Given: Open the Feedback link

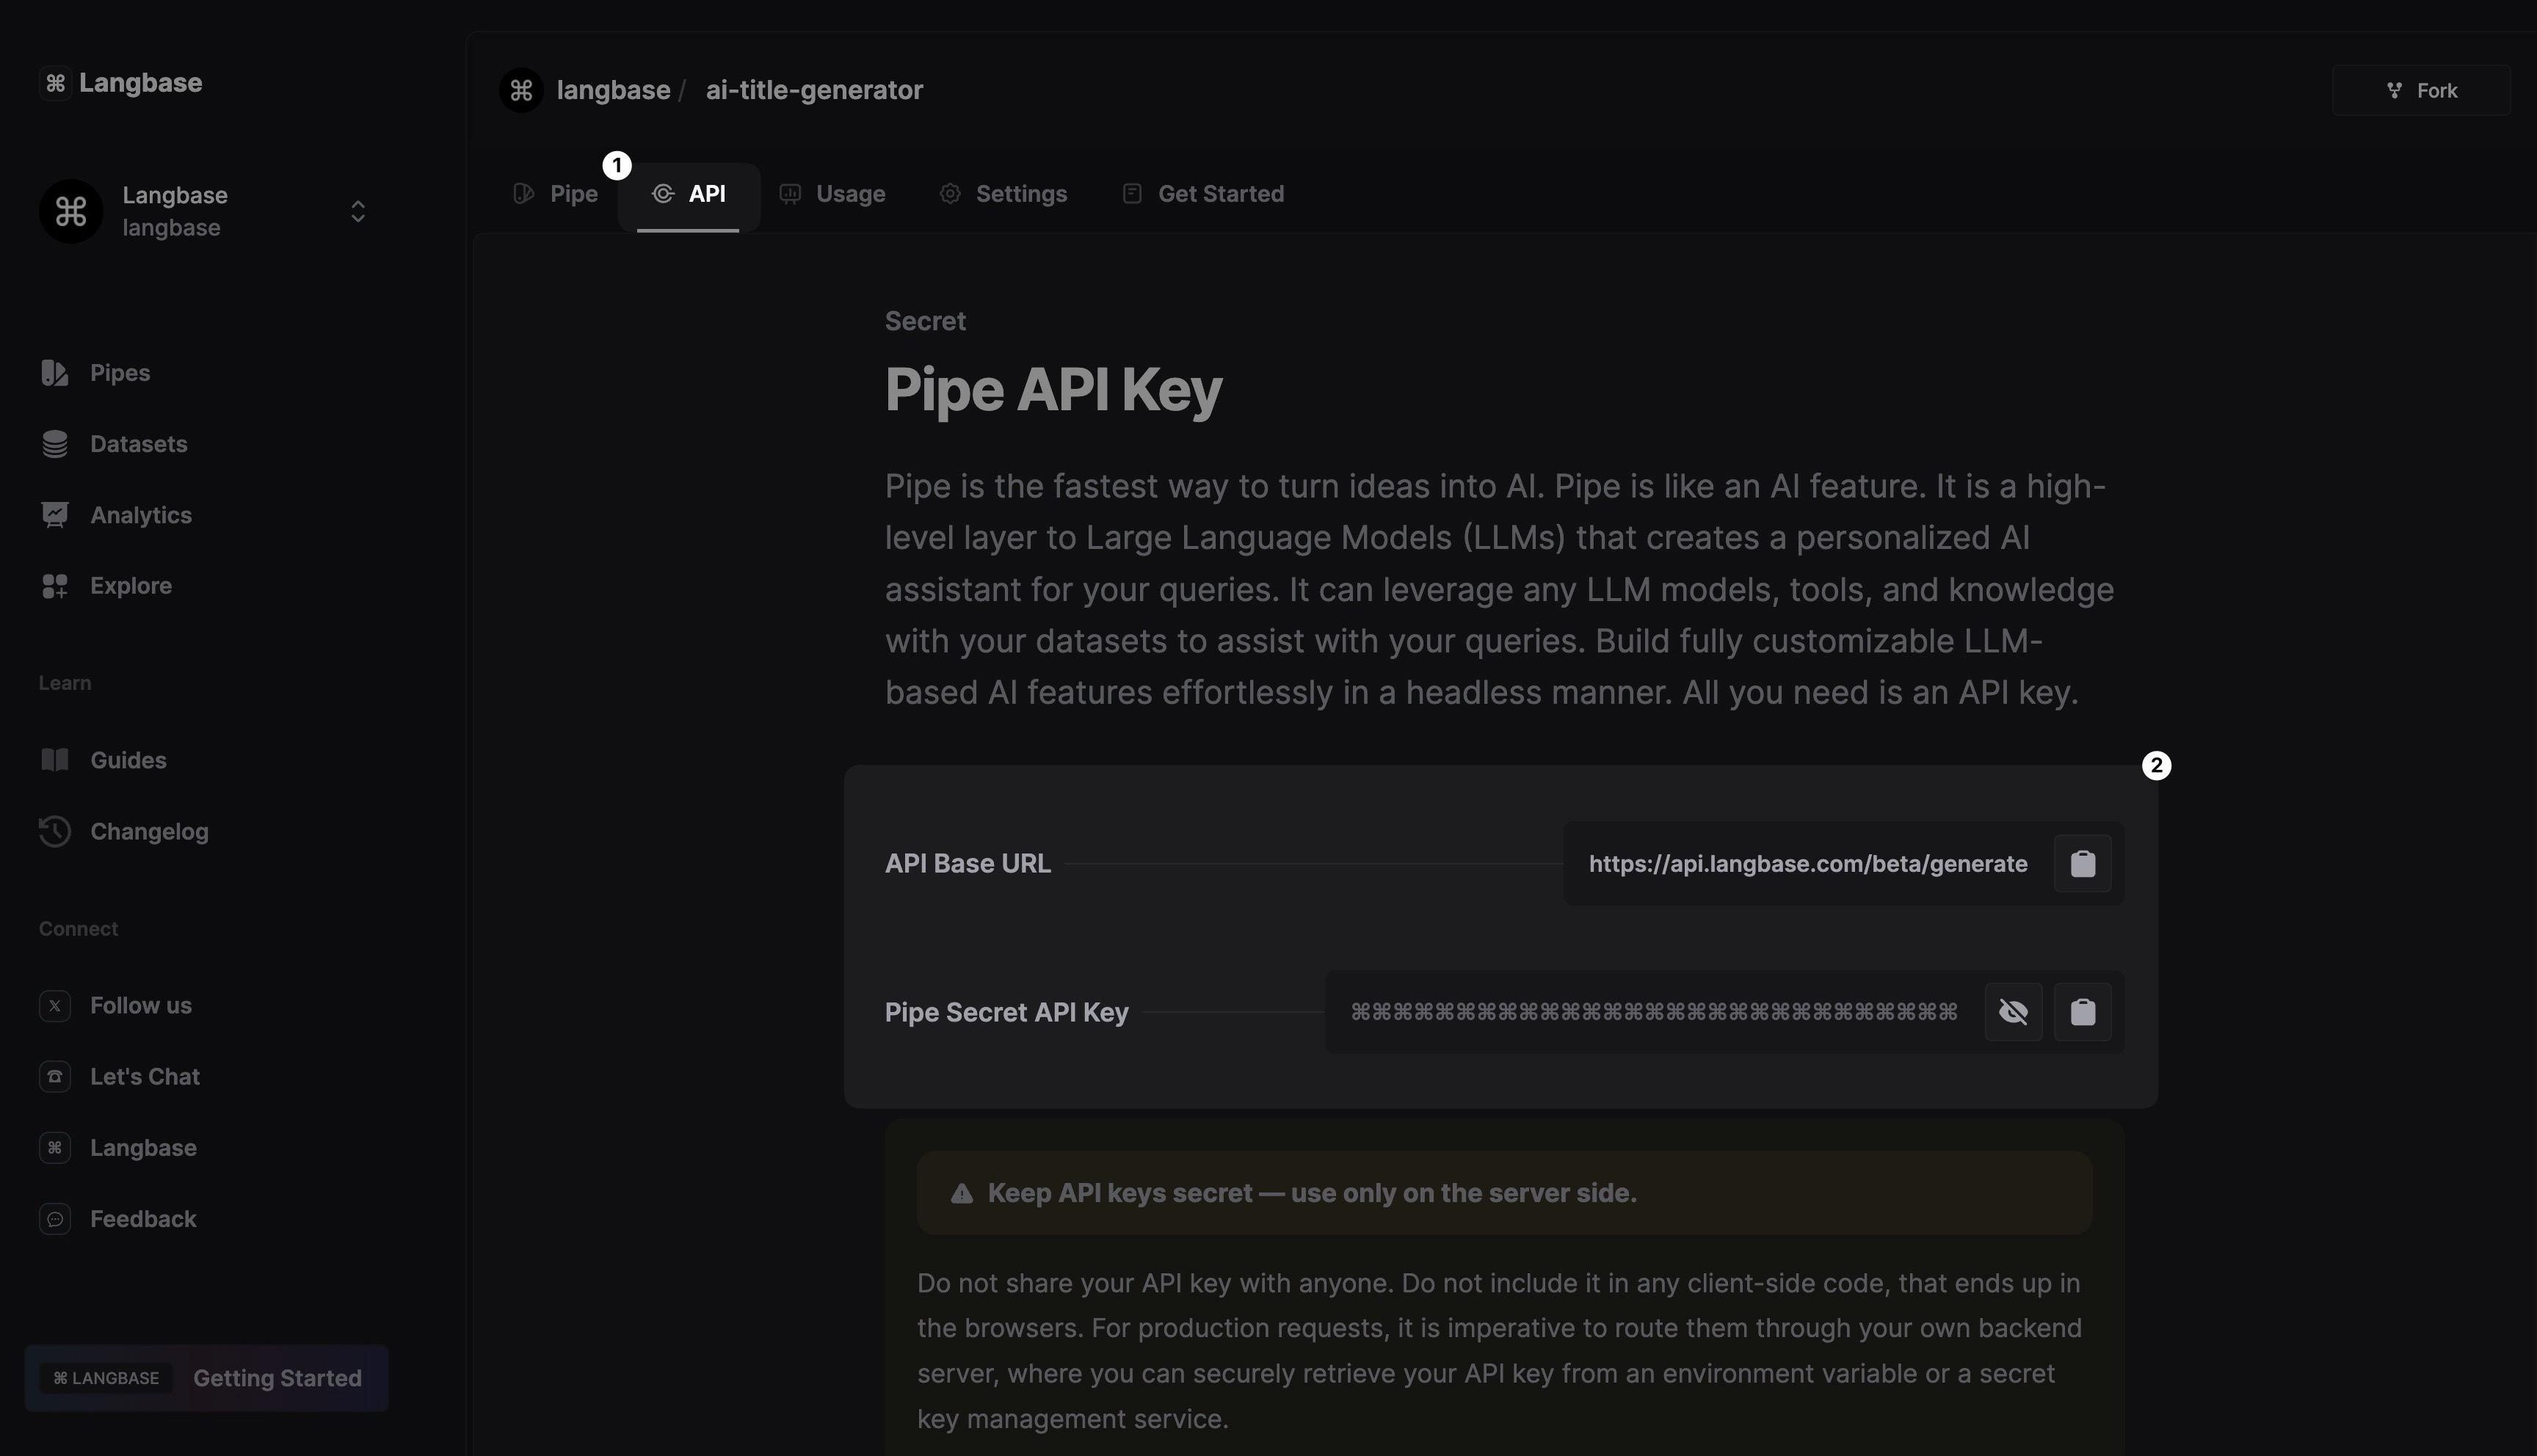Looking at the screenshot, I should pyautogui.click(x=143, y=1219).
